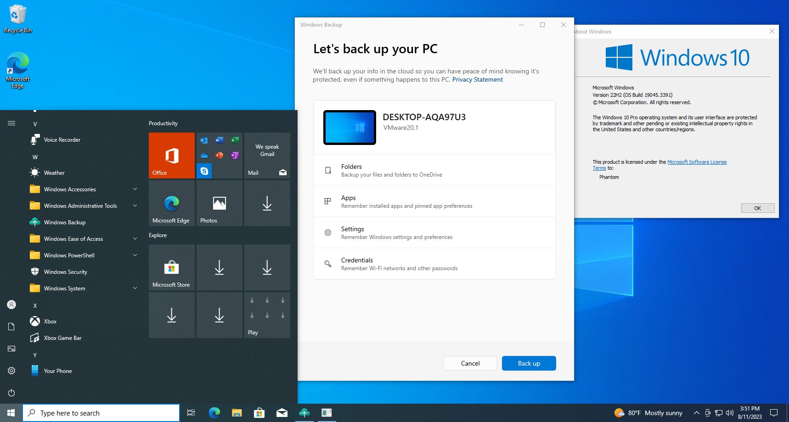The image size is (789, 422).
Task: Open the Photos tile
Action: point(219,203)
